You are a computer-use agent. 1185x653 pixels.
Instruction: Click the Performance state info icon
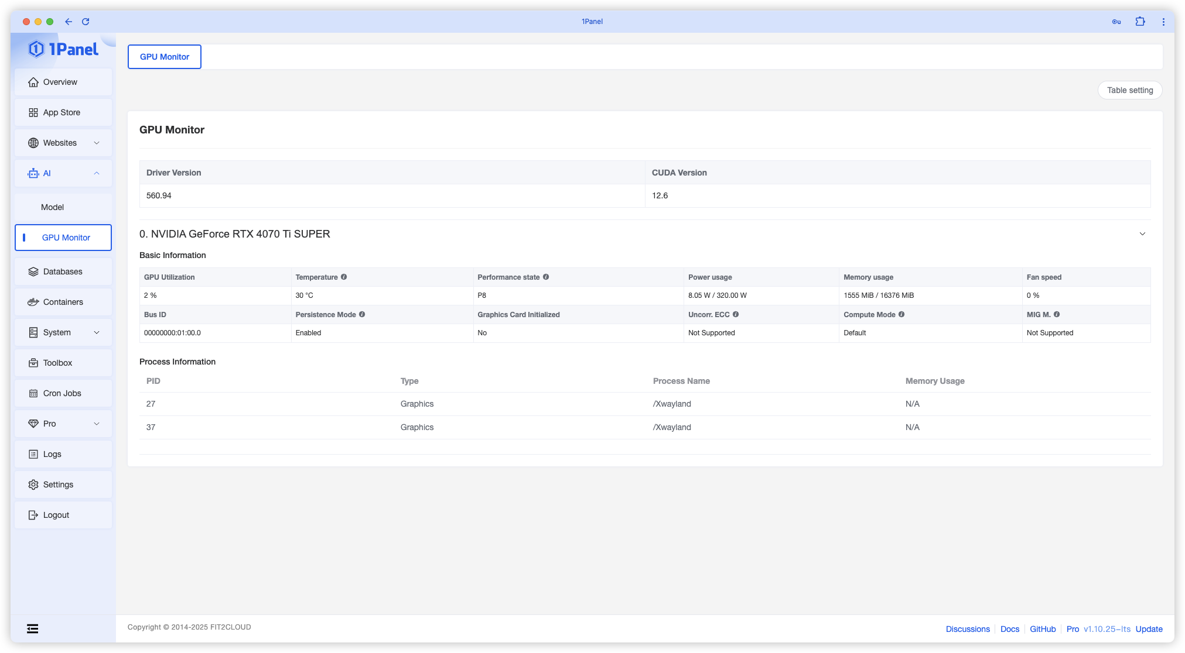[546, 277]
